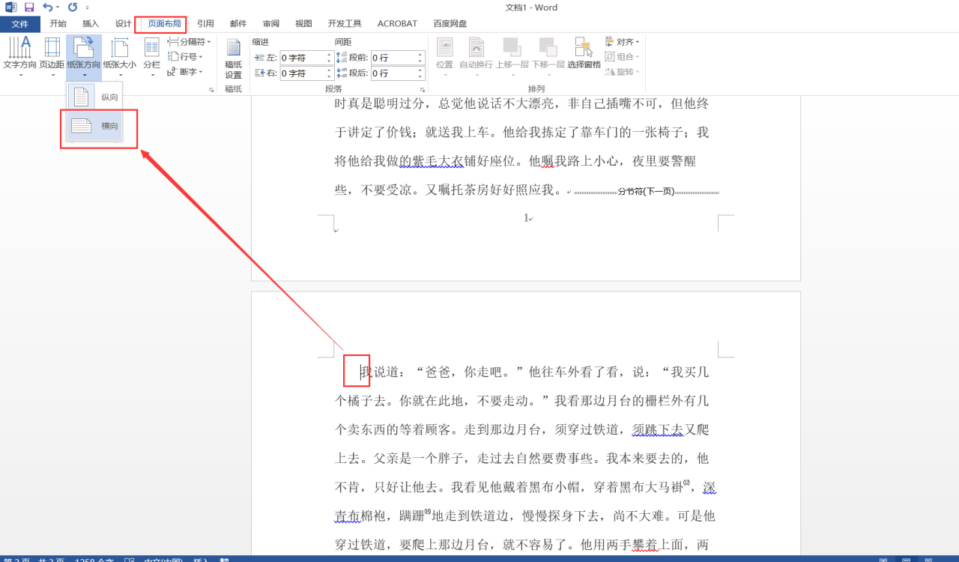Switch to the 视图 (View) tab
Viewport: 959px width, 562px height.
pyautogui.click(x=303, y=24)
